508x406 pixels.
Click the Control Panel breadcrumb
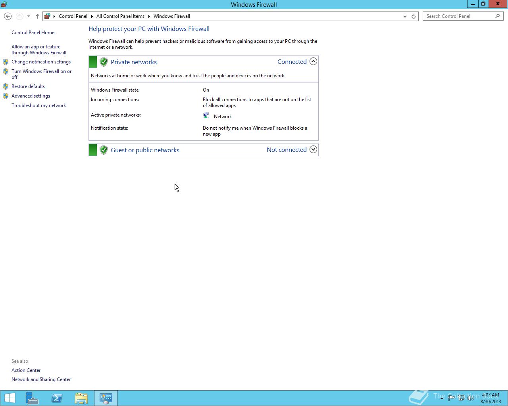tap(73, 16)
